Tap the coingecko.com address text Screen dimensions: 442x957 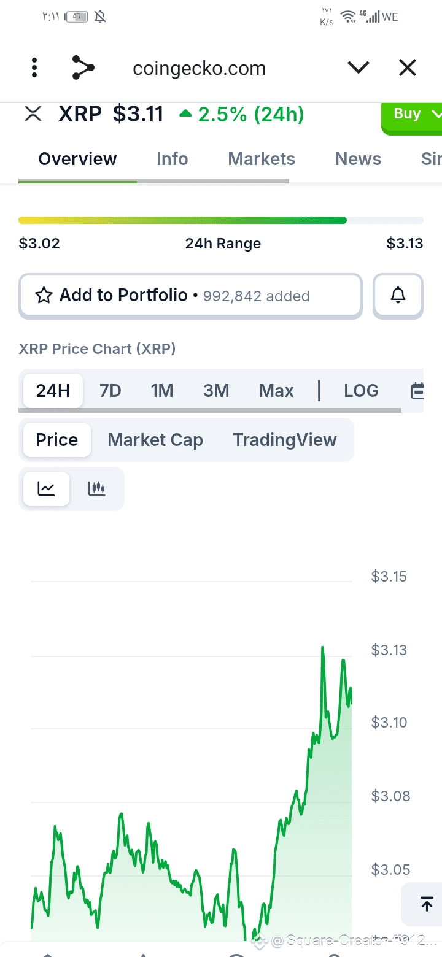click(200, 68)
